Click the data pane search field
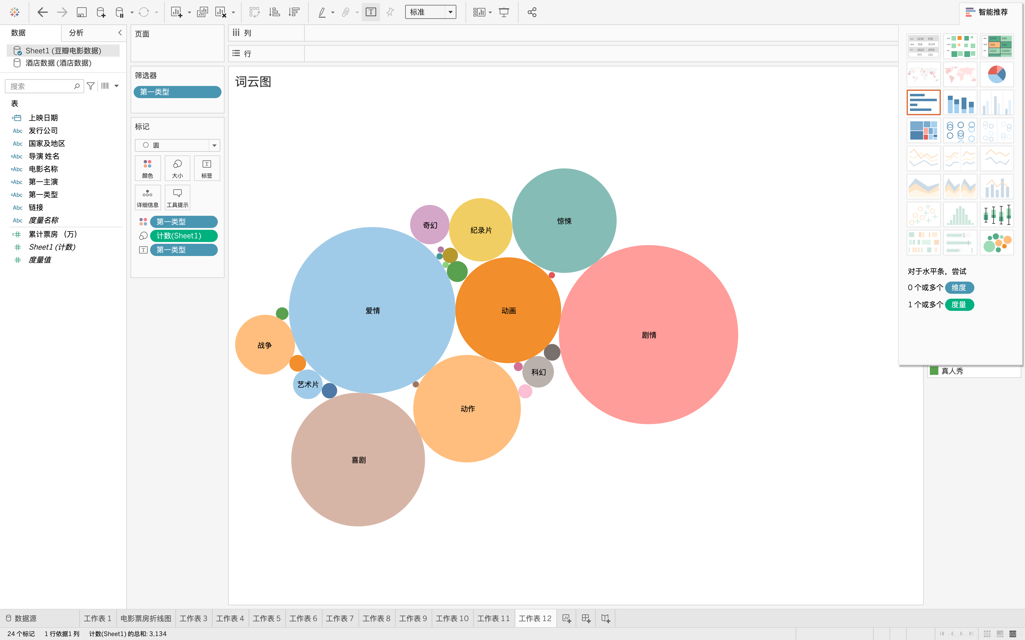 pyautogui.click(x=40, y=86)
